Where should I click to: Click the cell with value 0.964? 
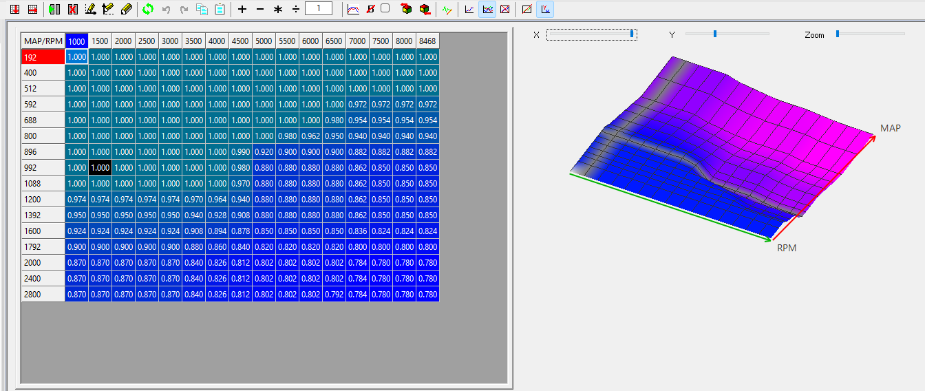tap(217, 200)
